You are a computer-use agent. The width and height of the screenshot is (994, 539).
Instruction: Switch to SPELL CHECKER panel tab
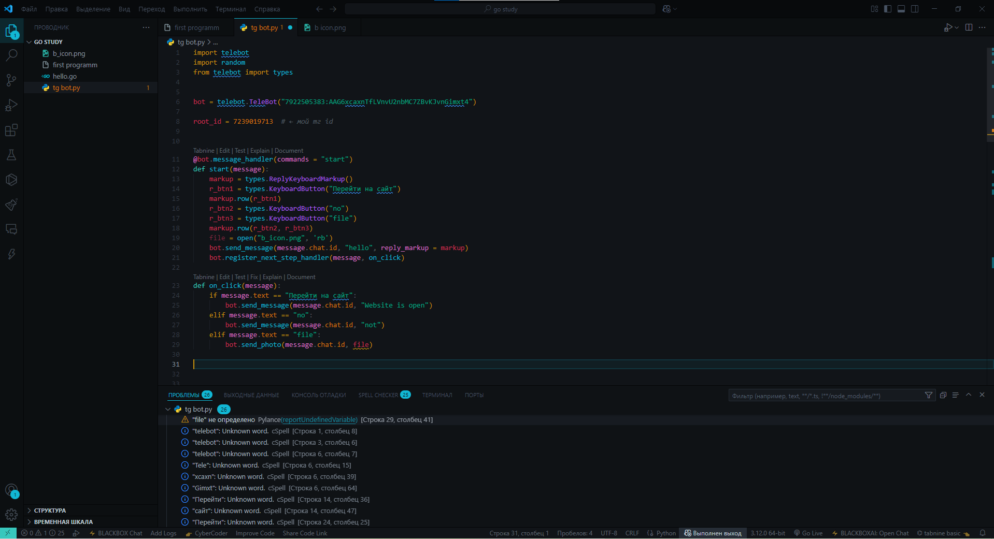pyautogui.click(x=384, y=395)
